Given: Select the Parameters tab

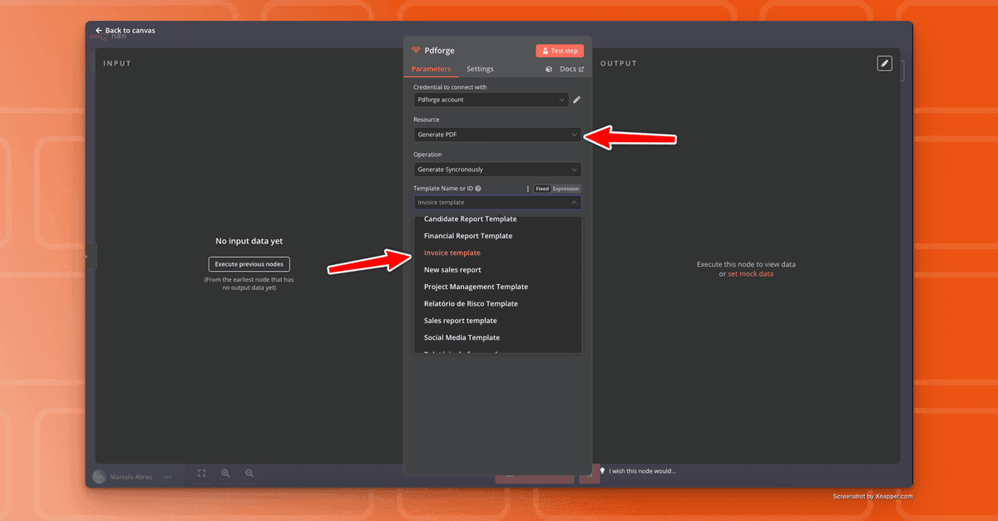Looking at the screenshot, I should click(x=431, y=69).
